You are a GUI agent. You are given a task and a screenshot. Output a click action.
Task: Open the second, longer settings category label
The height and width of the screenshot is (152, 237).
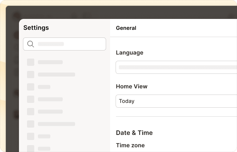(x=57, y=75)
